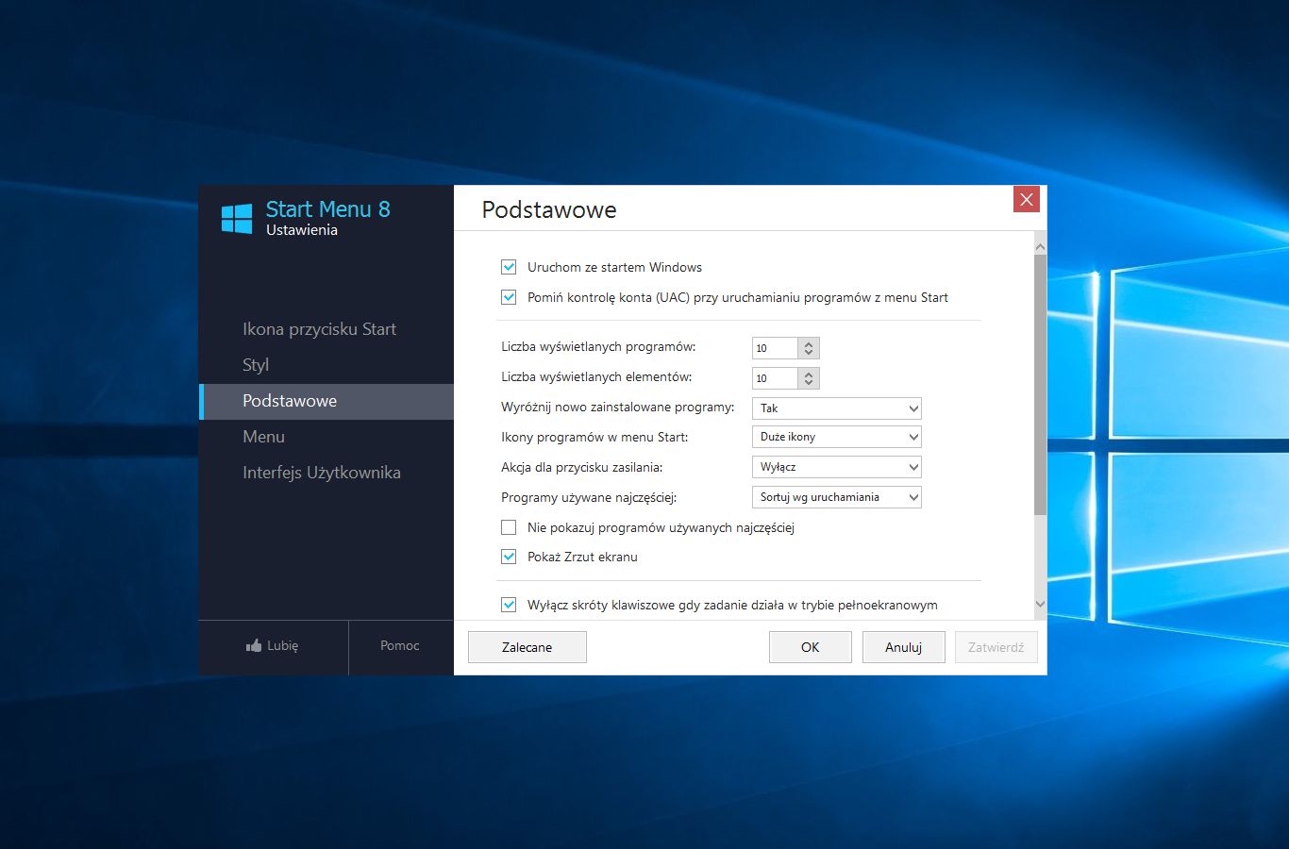Click the scrollbar up arrow
The image size is (1289, 849).
click(1040, 247)
